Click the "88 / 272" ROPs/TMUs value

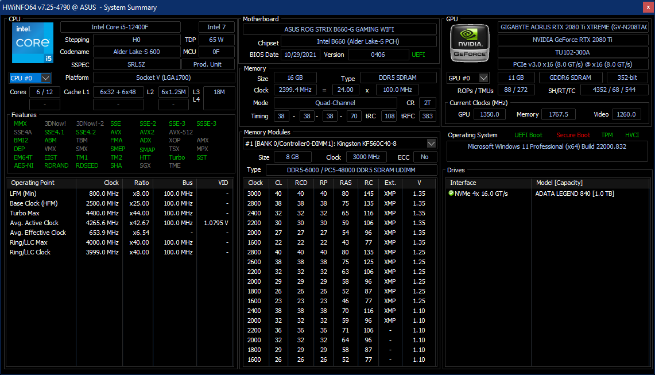coord(516,90)
